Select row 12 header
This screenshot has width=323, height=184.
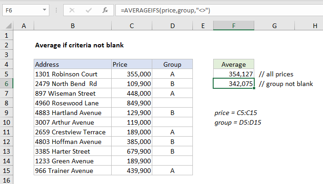tap(6, 142)
